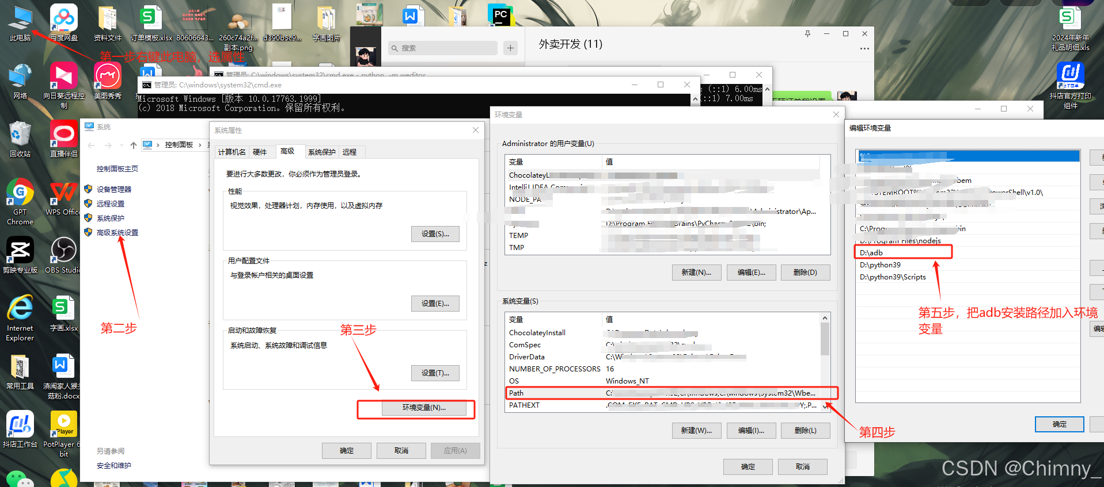Open Internet Explorer desktop icon
Screen dimensions: 1104x487
[x=20, y=318]
